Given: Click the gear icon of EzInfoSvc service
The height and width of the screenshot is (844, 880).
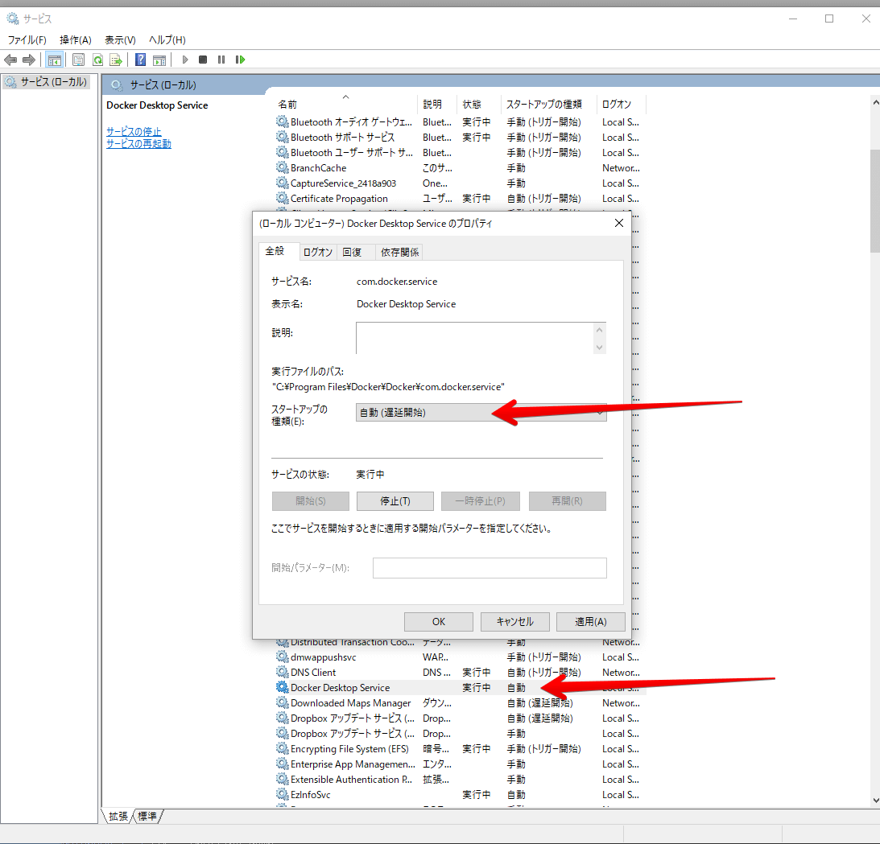Looking at the screenshot, I should 283,794.
